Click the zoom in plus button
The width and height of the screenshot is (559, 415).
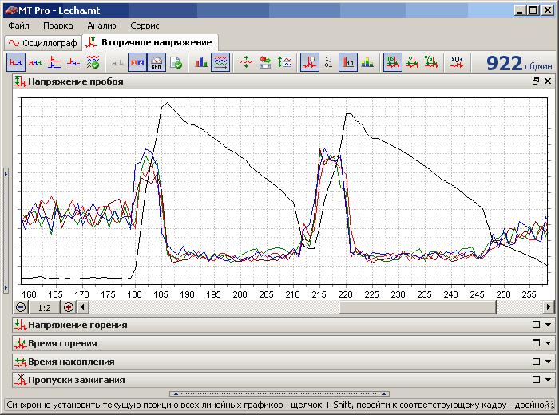click(x=69, y=307)
